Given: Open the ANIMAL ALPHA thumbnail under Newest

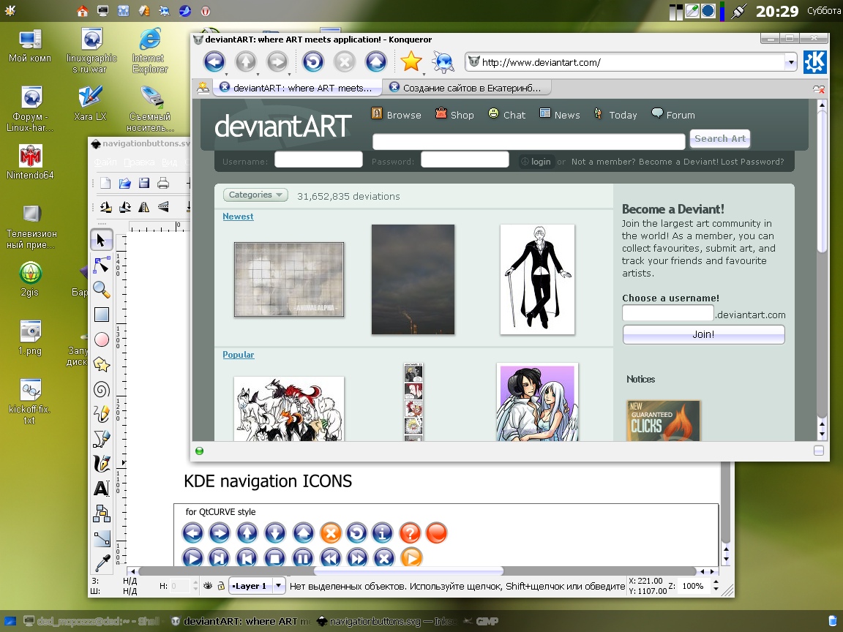Looking at the screenshot, I should pos(289,279).
